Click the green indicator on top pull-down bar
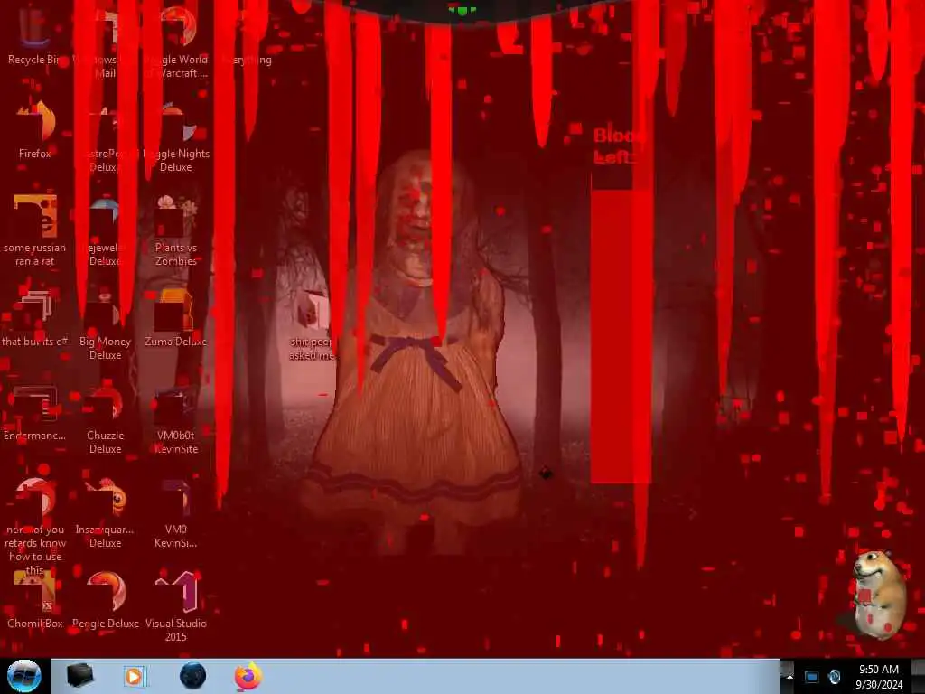This screenshot has width=925, height=694. (462, 10)
